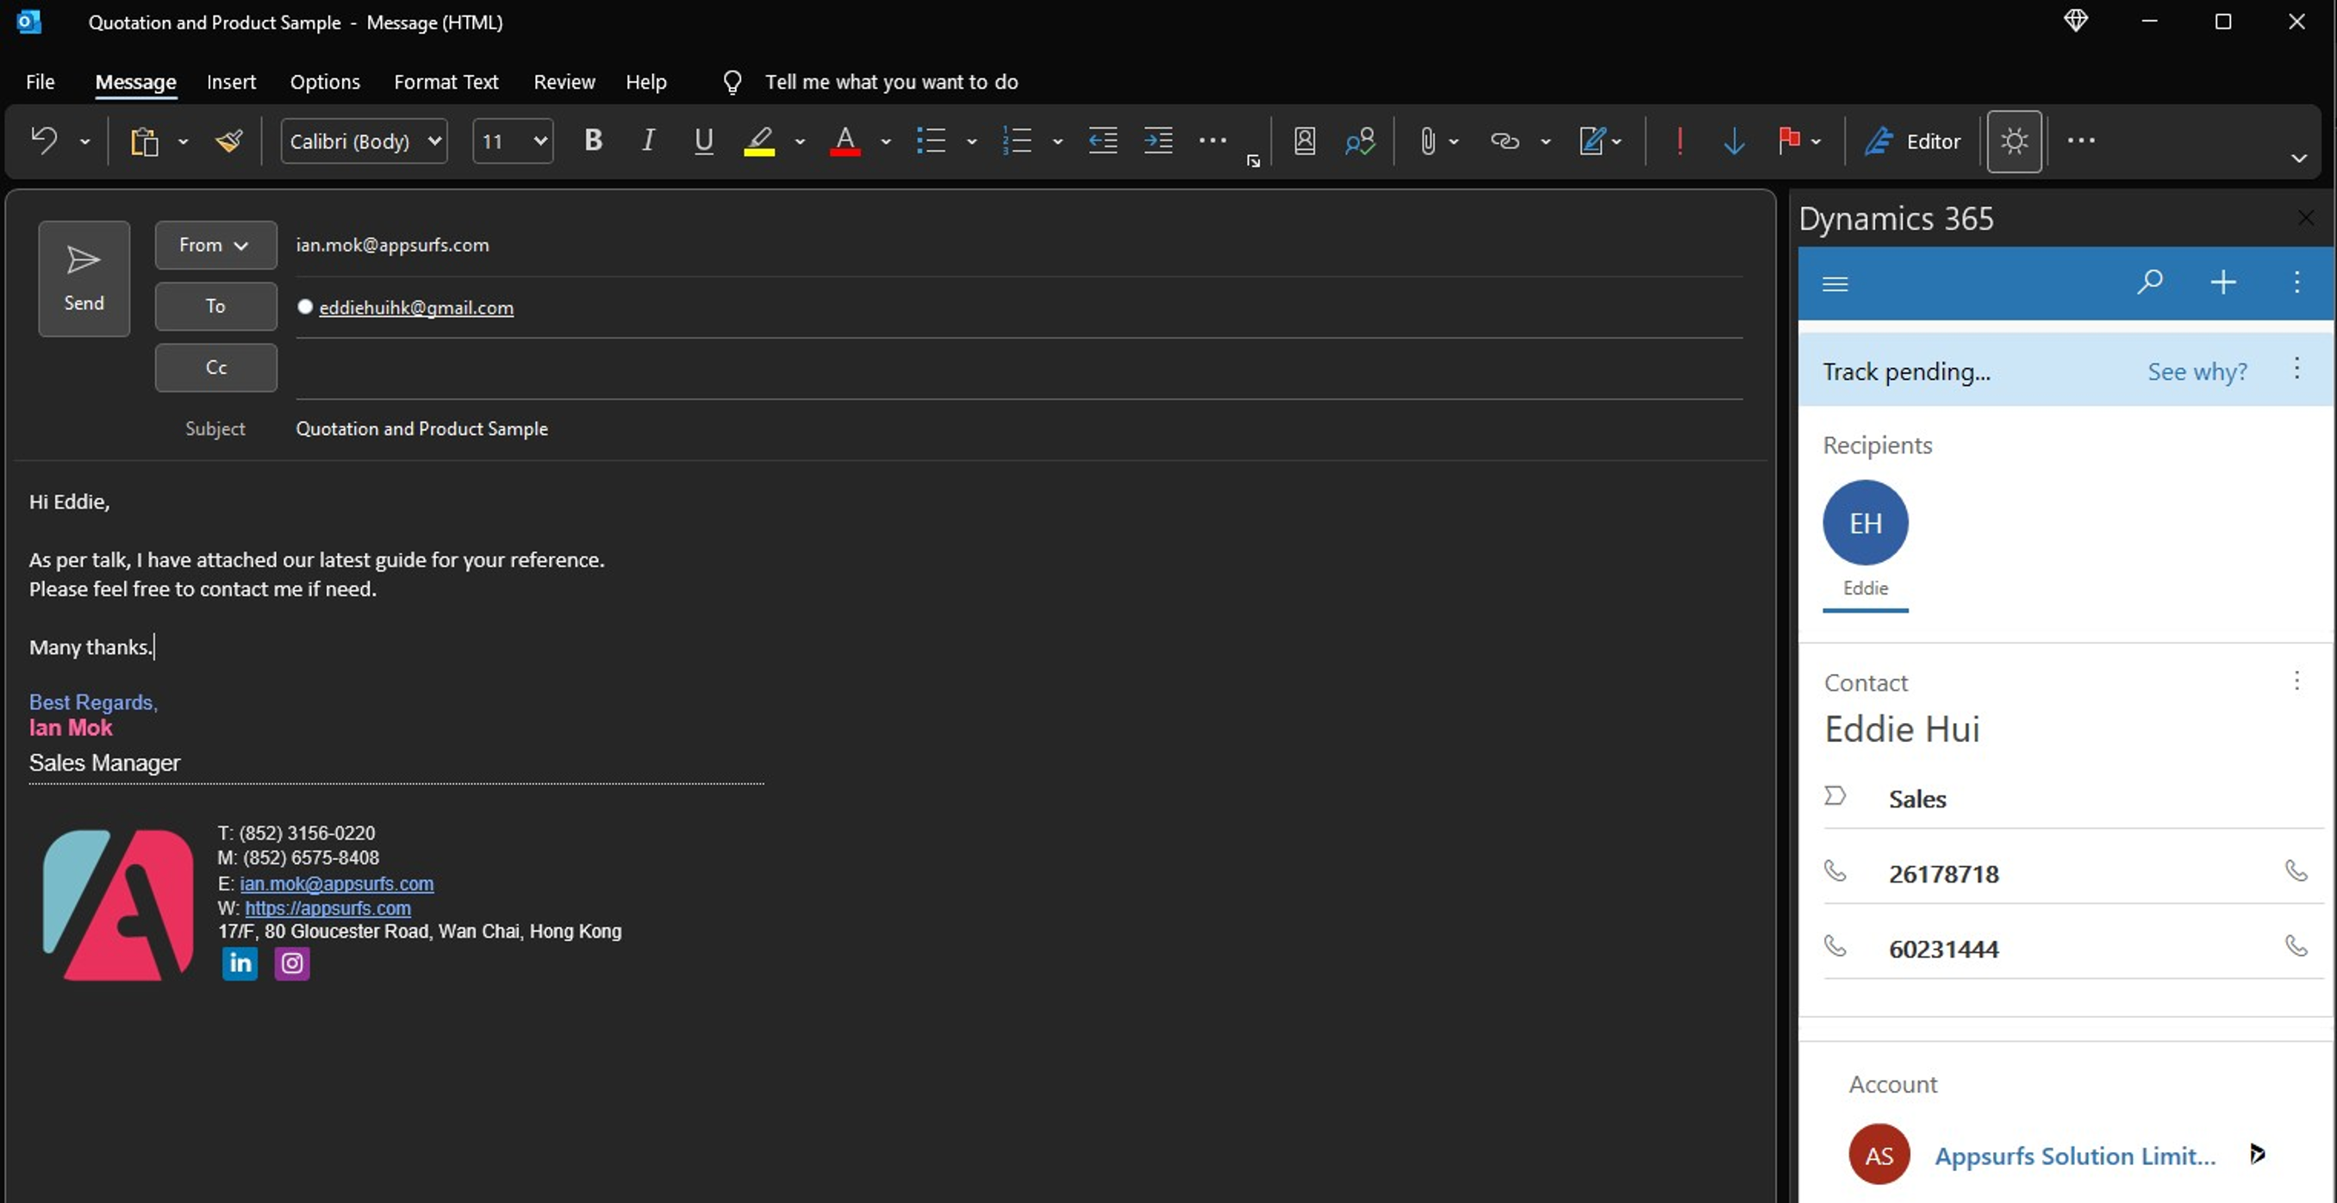The width and height of the screenshot is (2337, 1203).
Task: Open the Editor tool
Action: (1912, 140)
